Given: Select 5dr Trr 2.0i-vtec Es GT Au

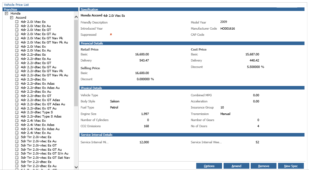Looking at the screenshot, I should coord(41,149).
